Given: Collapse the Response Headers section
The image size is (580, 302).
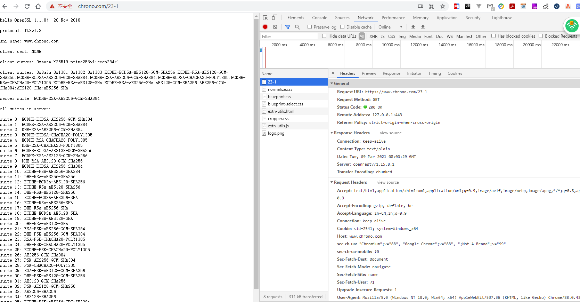Looking at the screenshot, I should pos(332,133).
